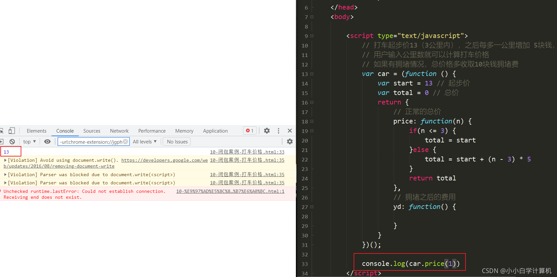
Task: Click the console output value 13
Action: 6,152
